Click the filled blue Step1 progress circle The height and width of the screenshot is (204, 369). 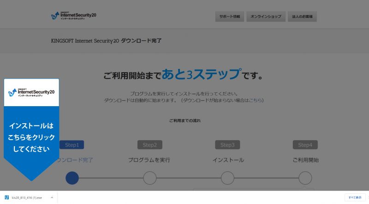[72, 178]
